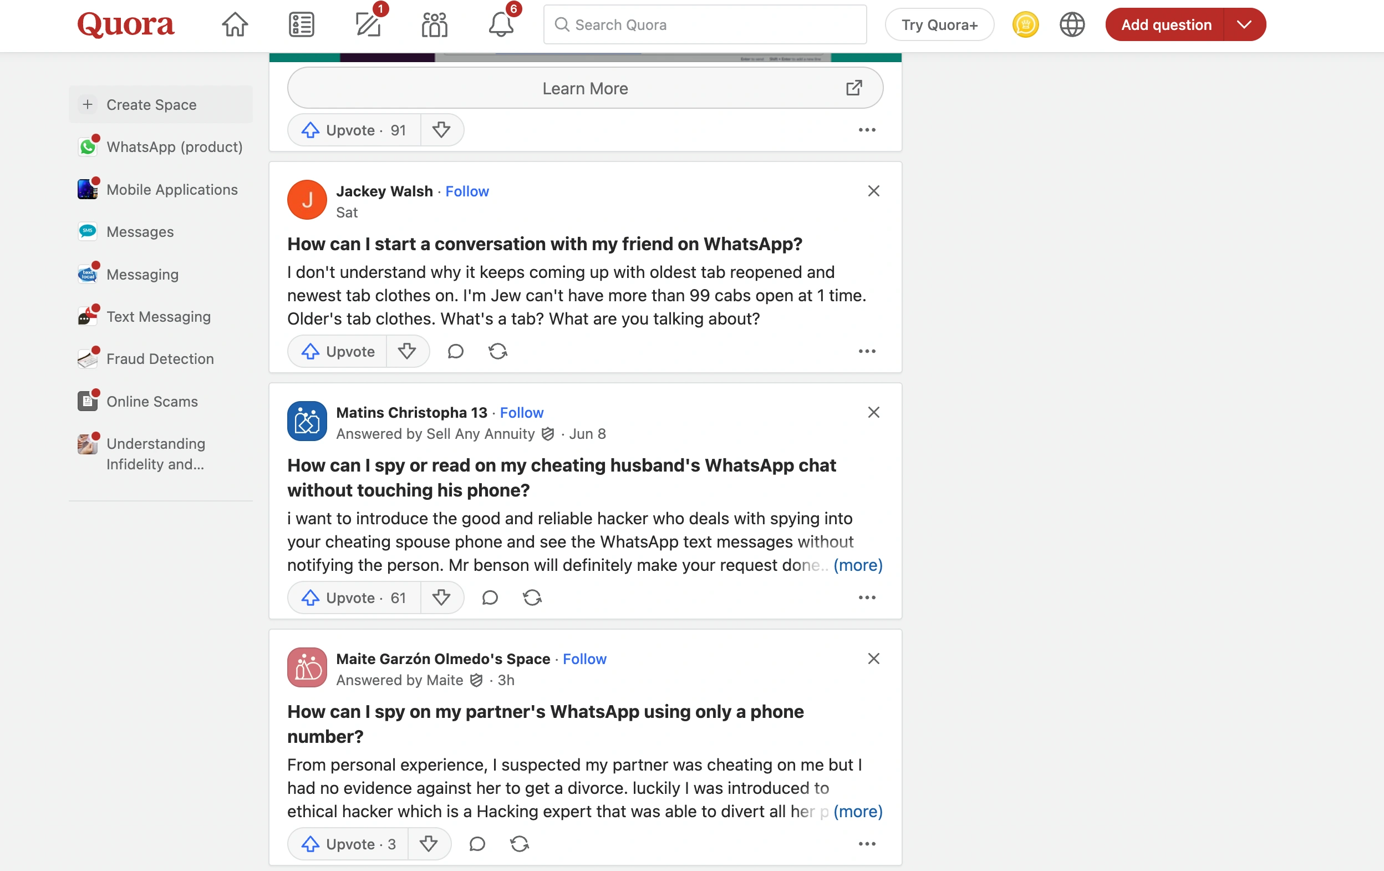This screenshot has height=871, width=1384.
Task: Expand (more) on the cheating husband answer
Action: pyautogui.click(x=858, y=565)
